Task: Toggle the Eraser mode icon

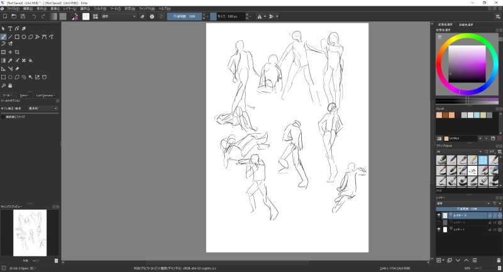Action: point(143,16)
